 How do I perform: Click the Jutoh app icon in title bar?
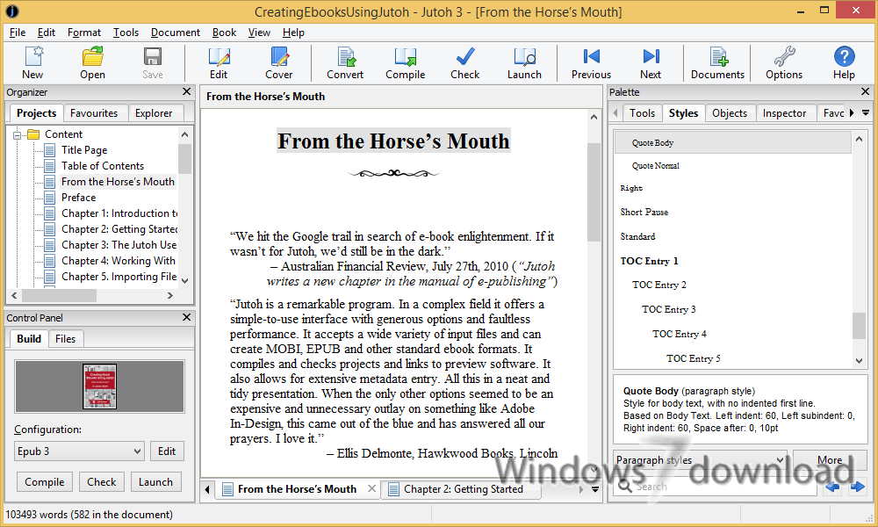click(x=12, y=11)
